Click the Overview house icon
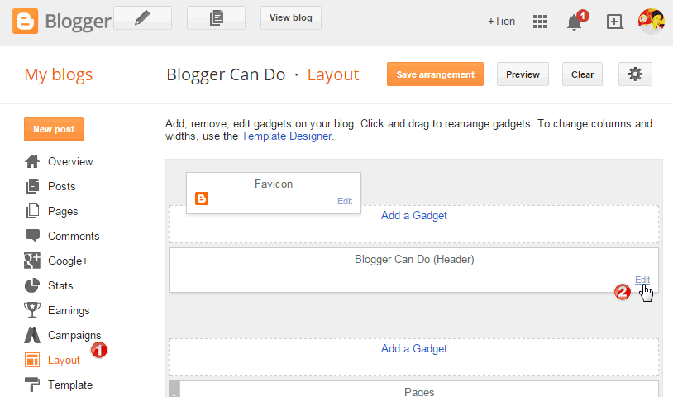Image resolution: width=673 pixels, height=397 pixels. [x=32, y=161]
